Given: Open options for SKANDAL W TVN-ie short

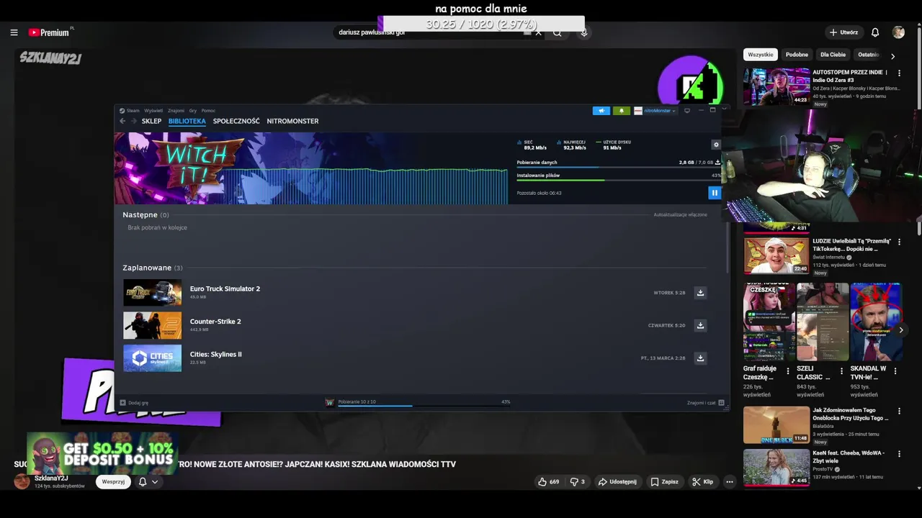Looking at the screenshot, I should [895, 371].
